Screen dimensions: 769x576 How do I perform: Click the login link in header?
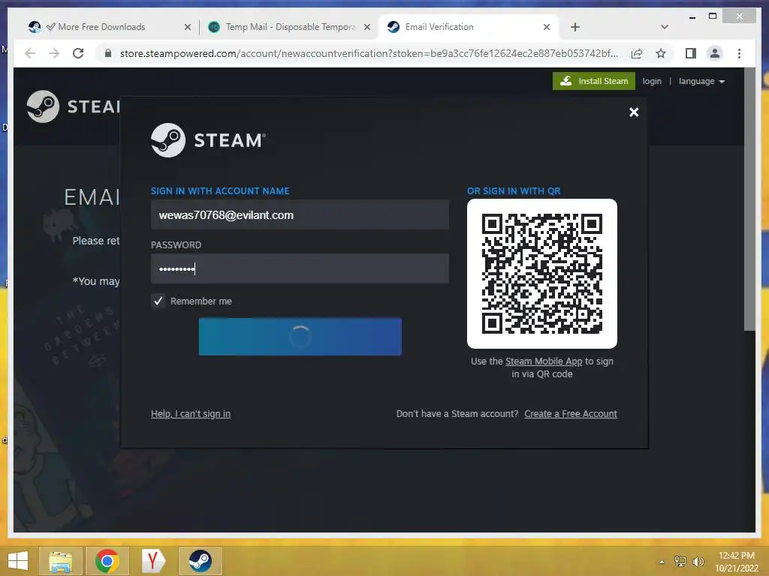(x=652, y=81)
